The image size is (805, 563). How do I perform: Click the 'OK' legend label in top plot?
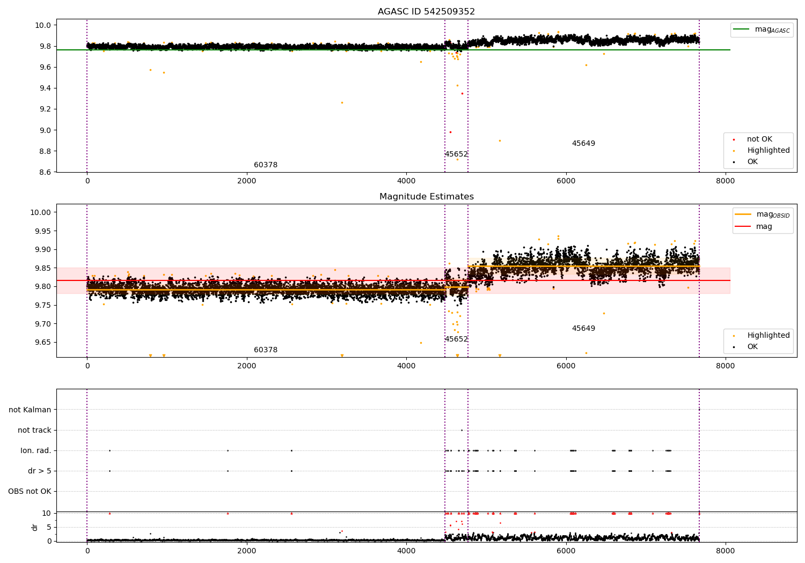click(752, 162)
